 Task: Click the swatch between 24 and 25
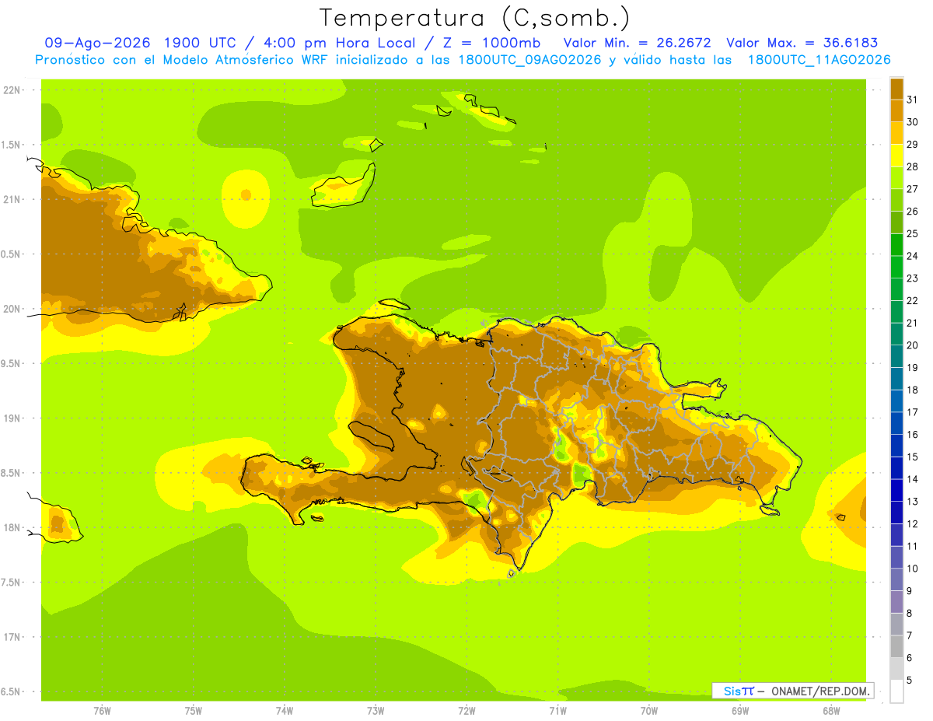[x=896, y=245]
